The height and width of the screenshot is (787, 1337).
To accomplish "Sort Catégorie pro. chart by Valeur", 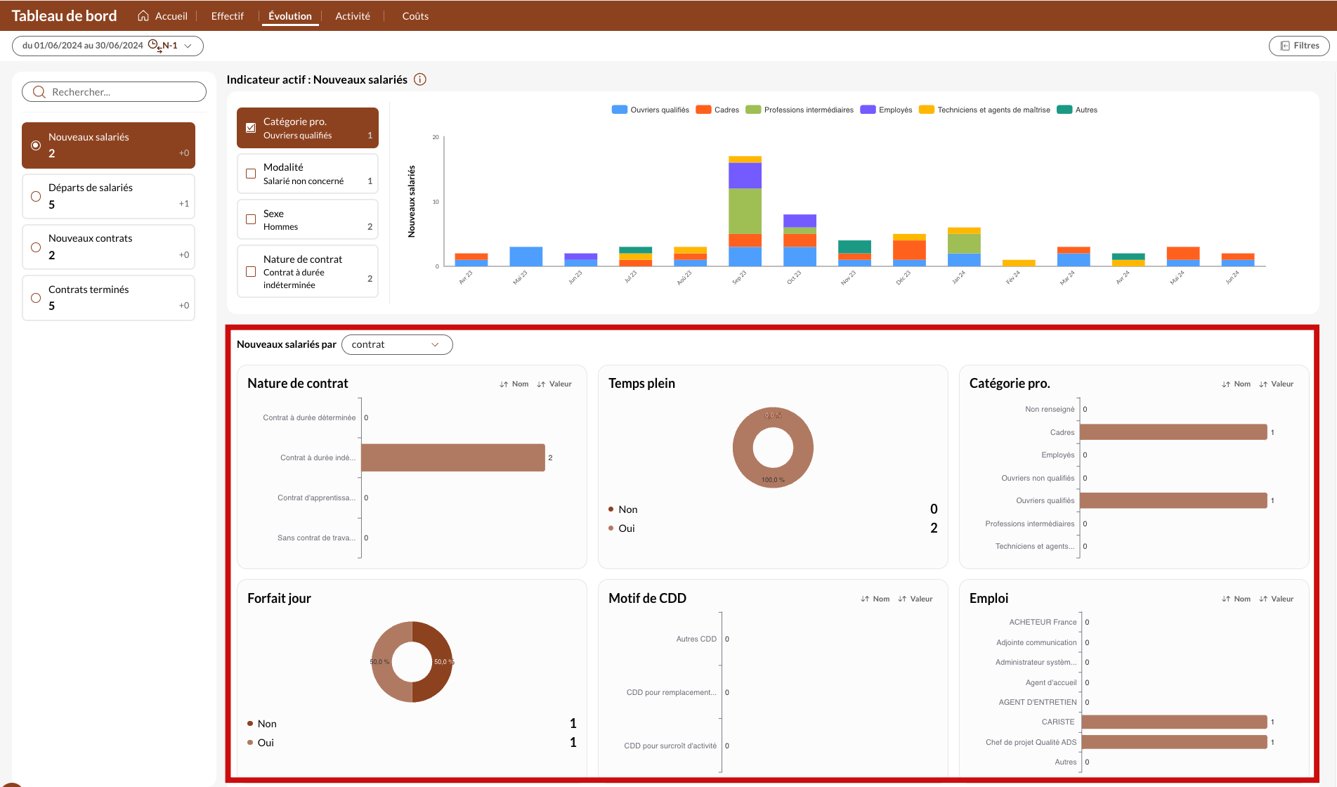I will (1277, 384).
